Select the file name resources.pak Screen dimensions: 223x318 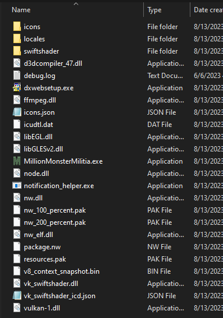click(x=45, y=259)
